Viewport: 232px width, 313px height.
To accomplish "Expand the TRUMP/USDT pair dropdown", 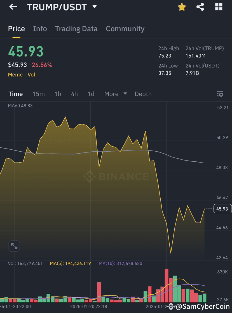I will (95, 7).
